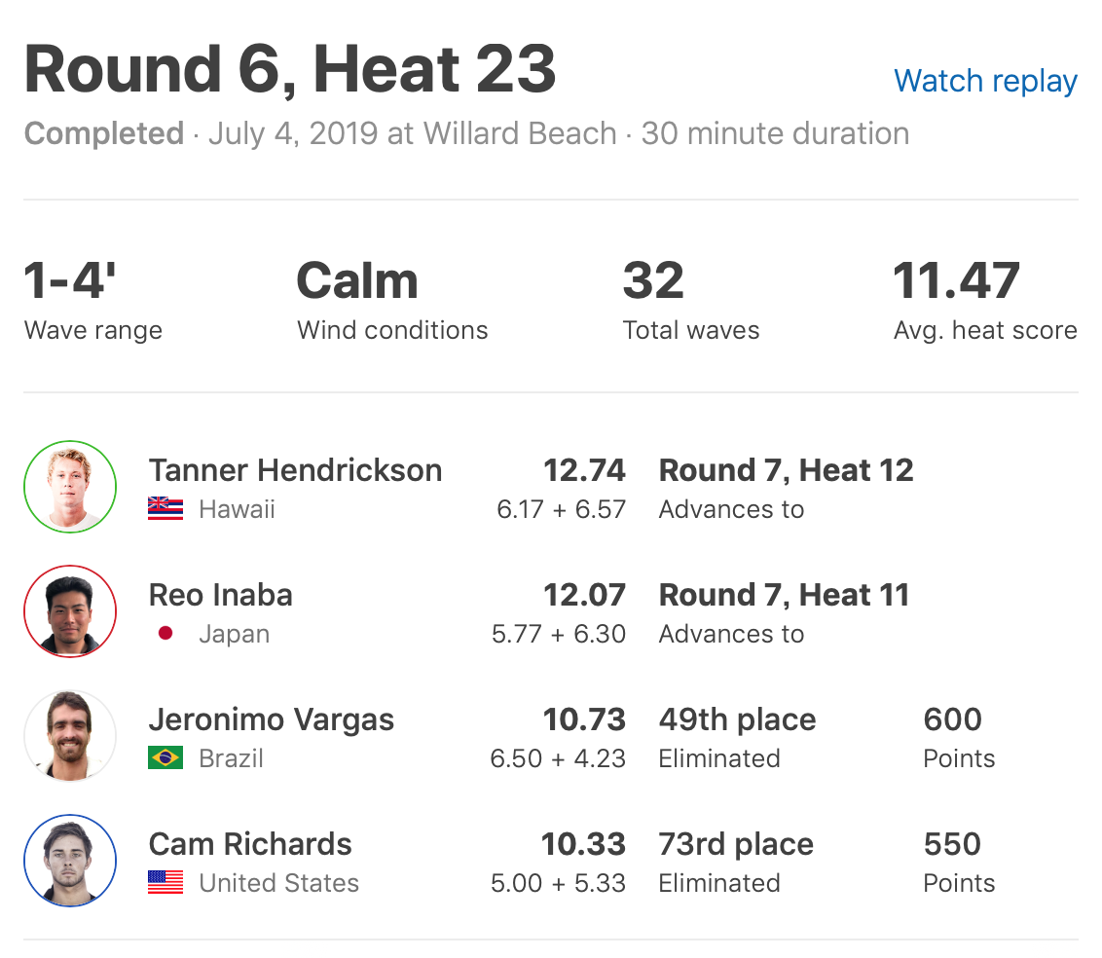Click the Round 6, Heat 23 heading
The image size is (1102, 958).
[290, 69]
